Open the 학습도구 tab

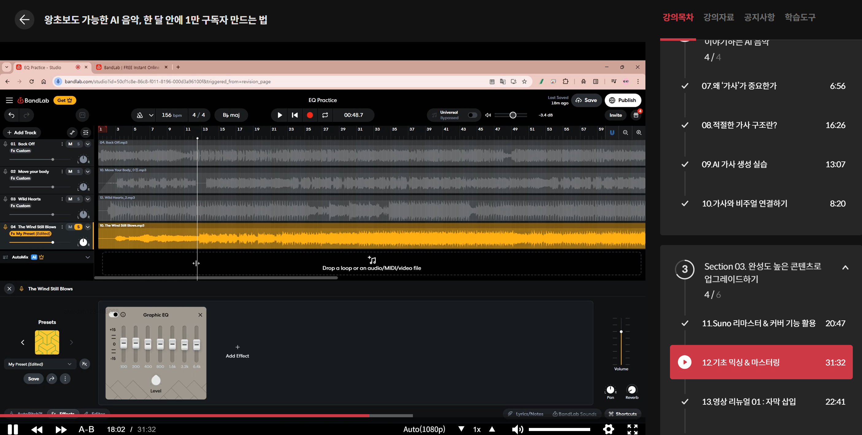[x=800, y=17]
